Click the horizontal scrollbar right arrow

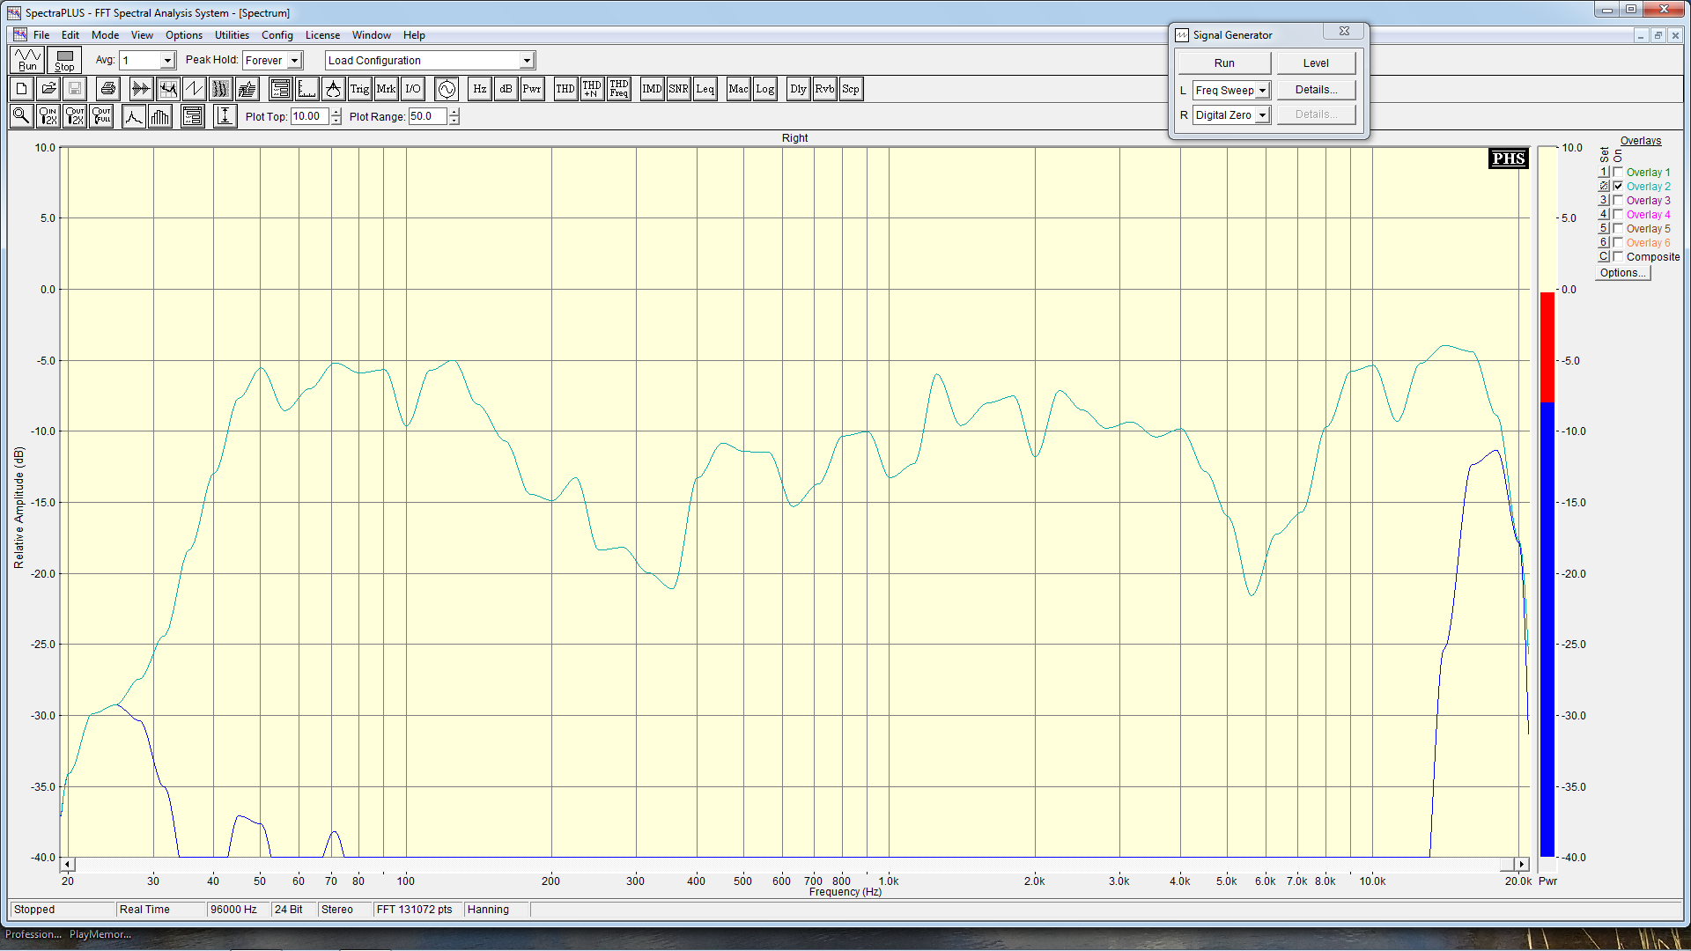1522,865
